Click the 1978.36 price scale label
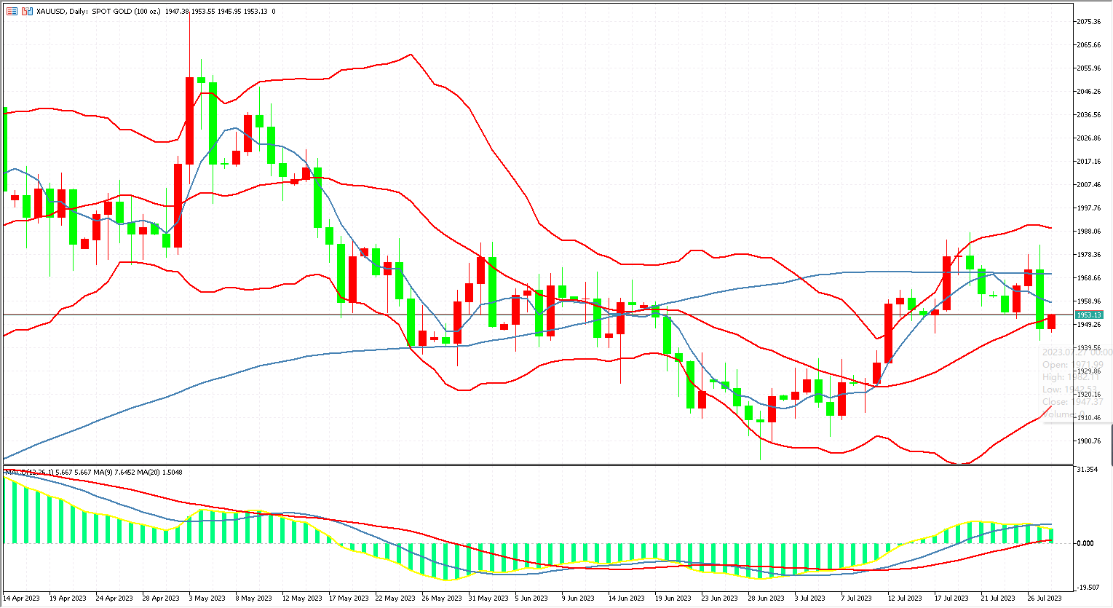Viewport: 1113px width, 608px height. tap(1089, 255)
